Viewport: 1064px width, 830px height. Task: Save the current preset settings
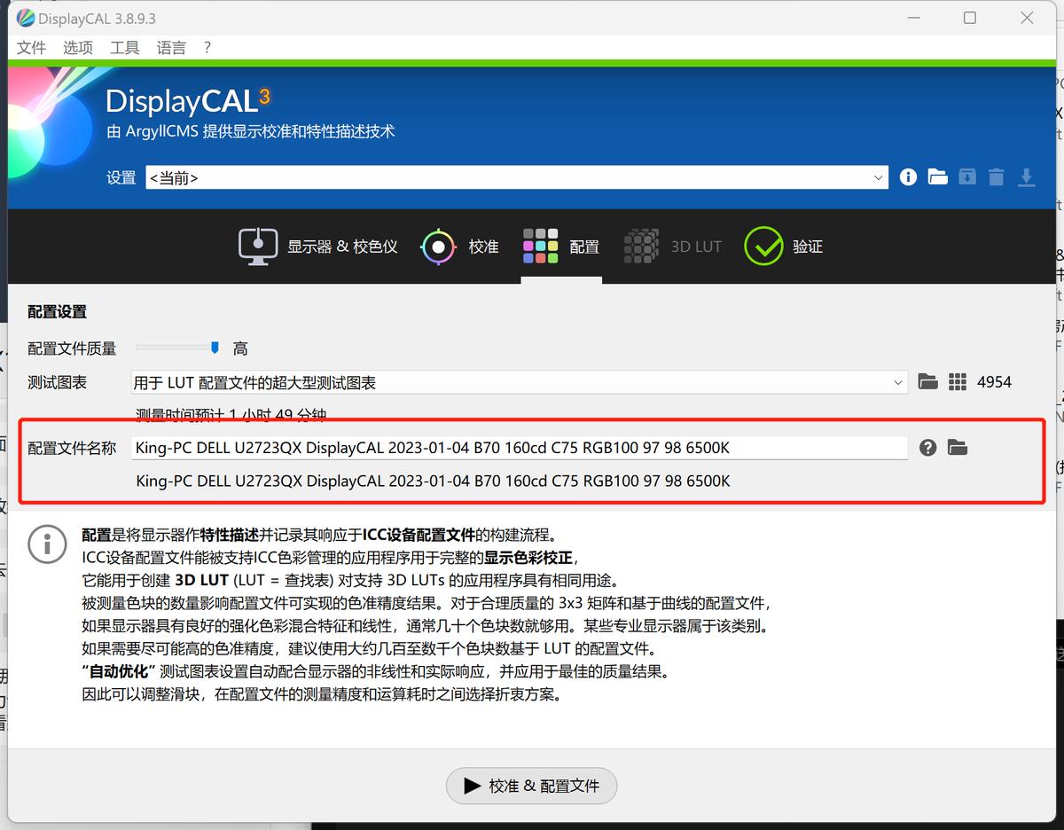point(966,176)
